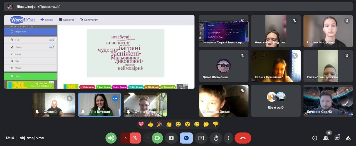Image resolution: width=356 pixels, height=146 pixels.
Task: Open blue options menu on Ліна Штефан tile
Action: 115,98
